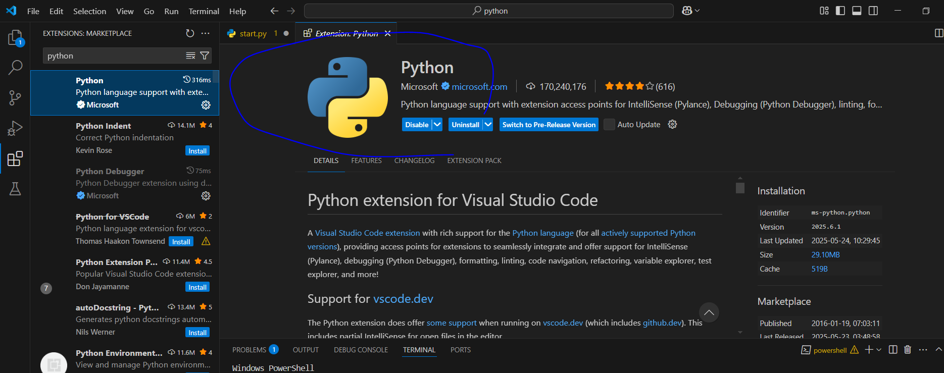Open the PROBLEMS panel tab

[255, 350]
